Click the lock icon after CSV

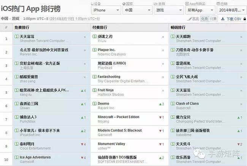(x=244, y=19)
